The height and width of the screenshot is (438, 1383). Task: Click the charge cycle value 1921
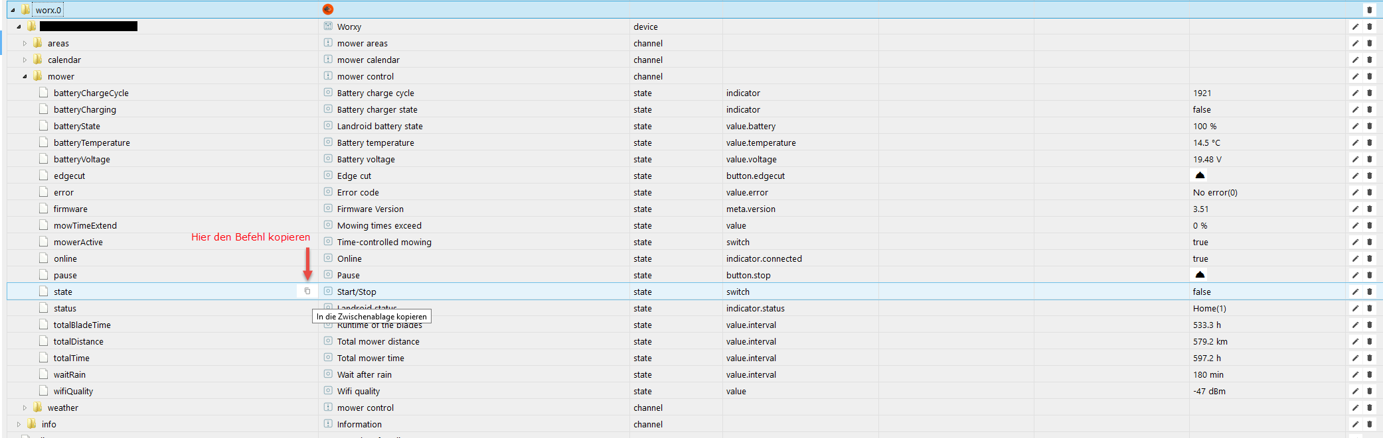pos(1202,93)
